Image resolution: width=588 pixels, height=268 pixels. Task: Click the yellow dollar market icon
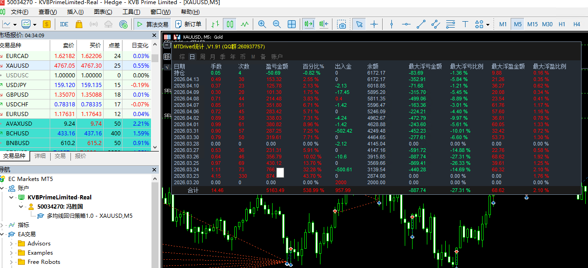47,24
